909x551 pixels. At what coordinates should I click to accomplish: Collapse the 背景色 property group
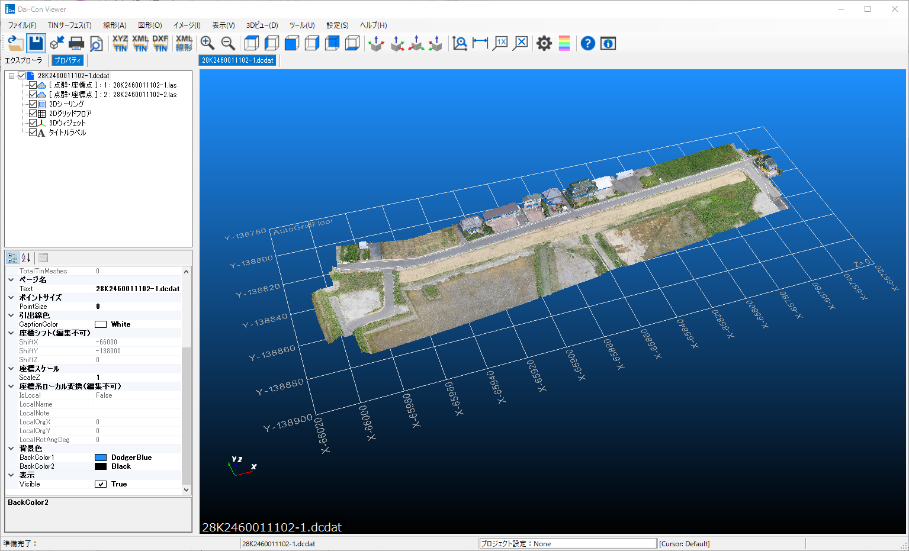(x=11, y=449)
